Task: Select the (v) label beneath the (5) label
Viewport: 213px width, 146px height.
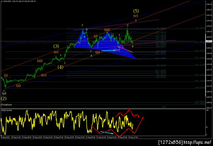Action: click(x=136, y=16)
